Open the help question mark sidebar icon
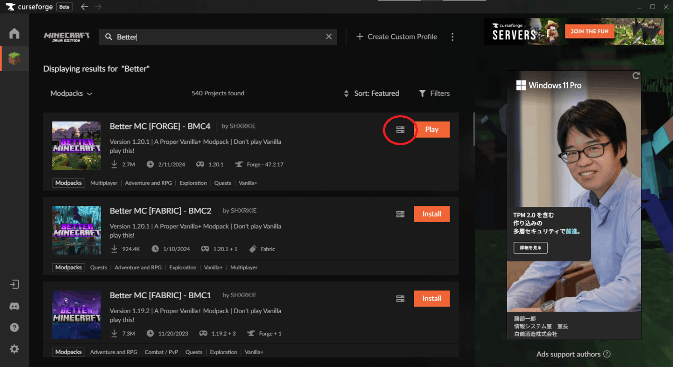673x367 pixels. (x=14, y=328)
